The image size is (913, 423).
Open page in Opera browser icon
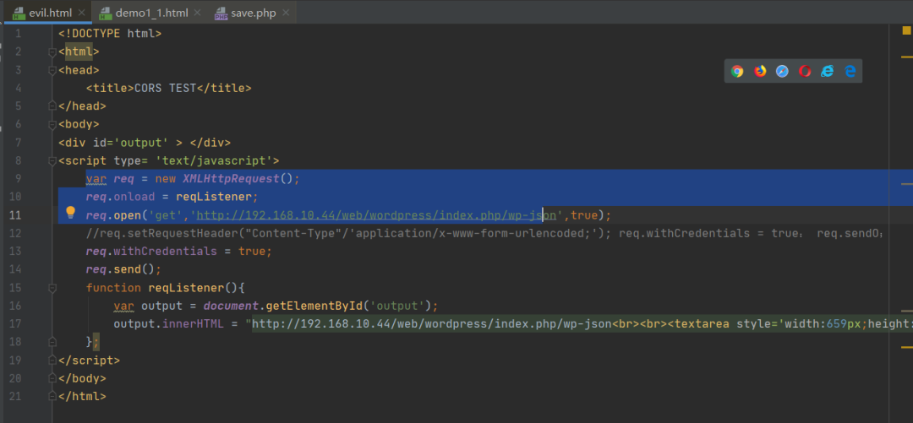pos(805,72)
